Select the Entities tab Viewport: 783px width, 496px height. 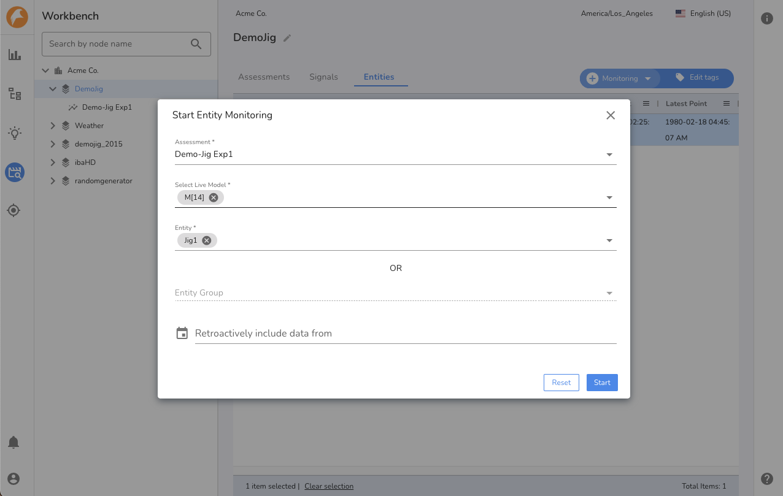379,77
